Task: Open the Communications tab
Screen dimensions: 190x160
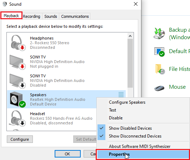Action: [75, 16]
